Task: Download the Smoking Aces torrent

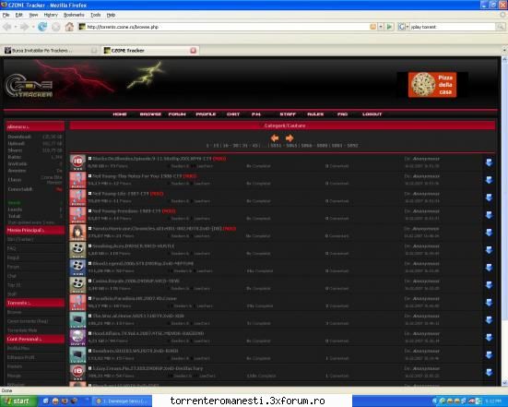Action: coord(489,250)
